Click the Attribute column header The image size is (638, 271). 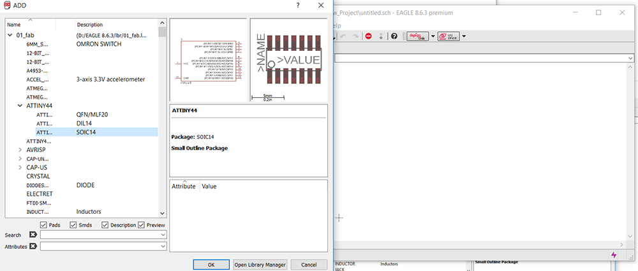184,186
